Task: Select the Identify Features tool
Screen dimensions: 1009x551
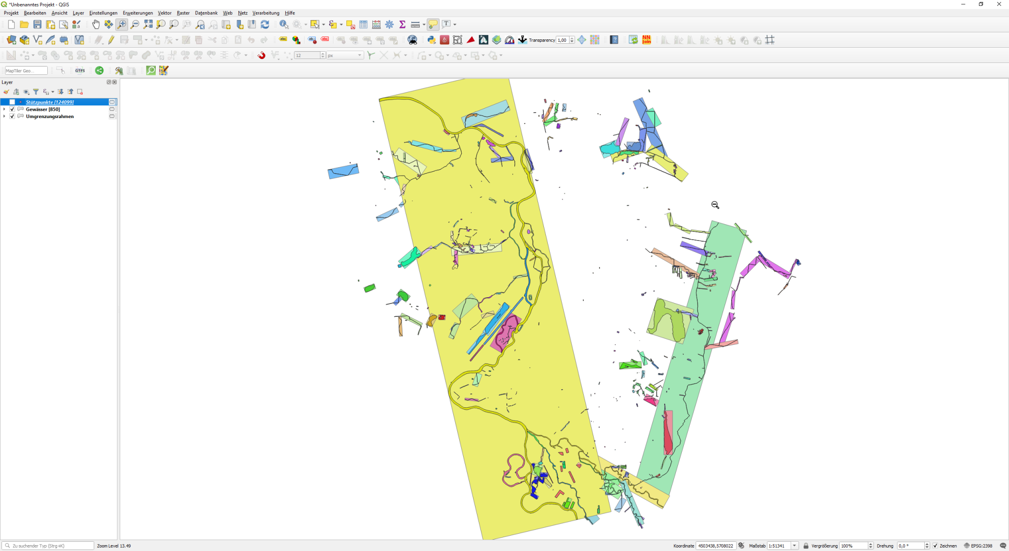Action: click(283, 24)
